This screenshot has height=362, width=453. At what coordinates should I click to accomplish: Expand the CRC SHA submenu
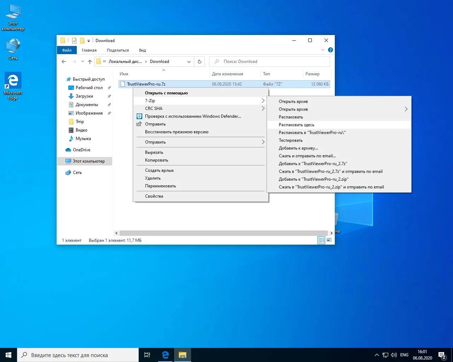click(201, 109)
